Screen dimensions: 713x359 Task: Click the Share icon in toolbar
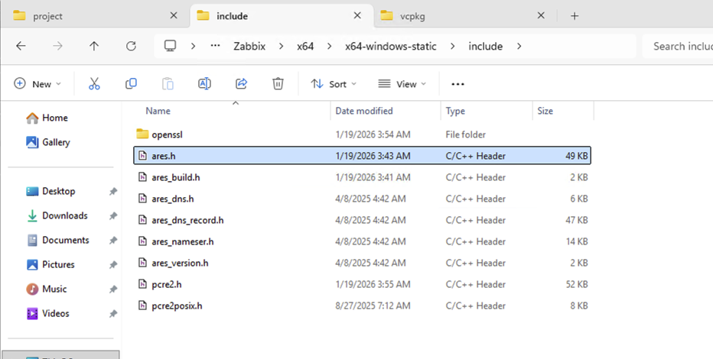click(242, 84)
